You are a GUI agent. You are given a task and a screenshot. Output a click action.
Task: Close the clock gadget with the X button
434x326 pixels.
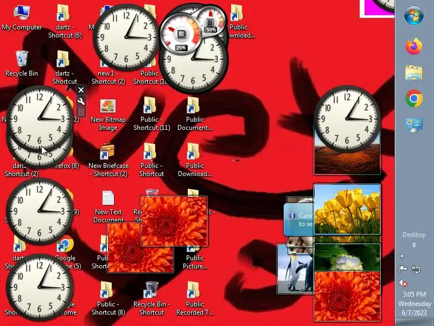pos(81,90)
